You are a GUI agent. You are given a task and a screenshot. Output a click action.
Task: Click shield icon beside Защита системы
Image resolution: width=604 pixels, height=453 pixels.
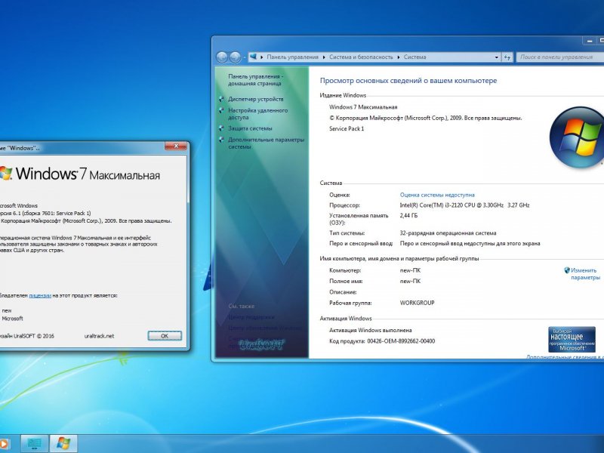coord(221,128)
